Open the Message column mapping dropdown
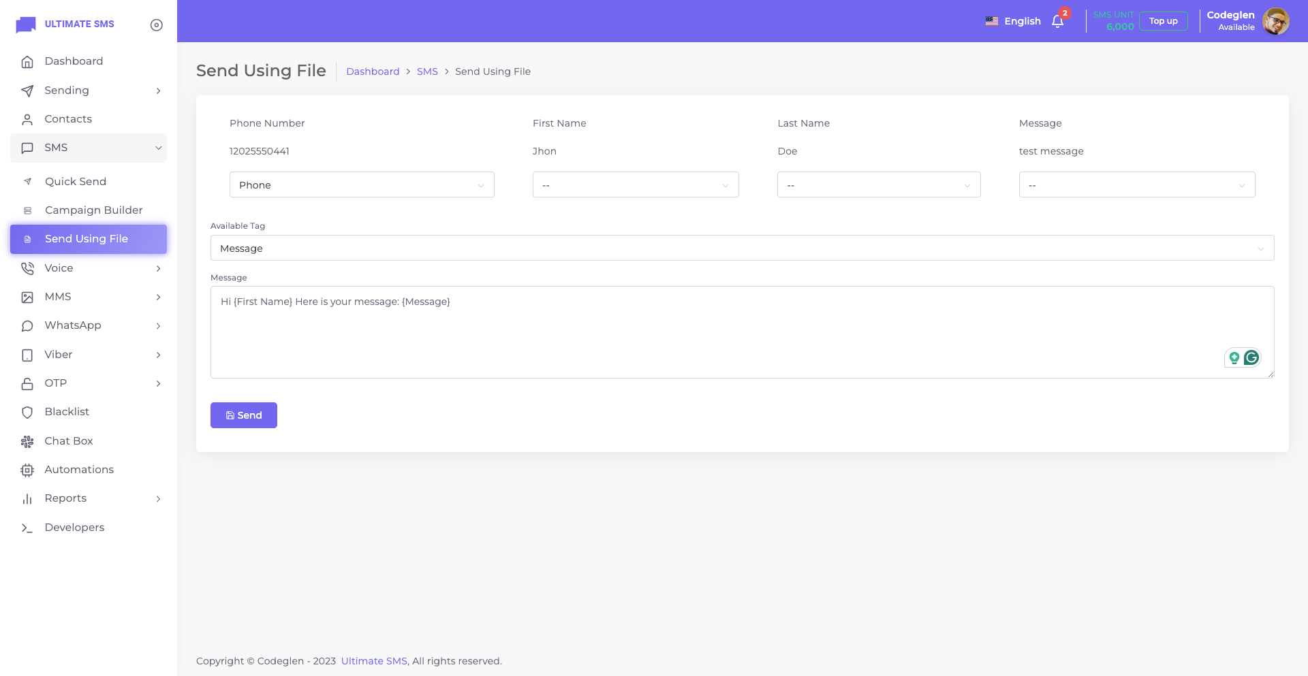 click(1137, 184)
